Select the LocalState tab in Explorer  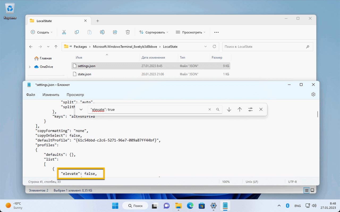(x=59, y=21)
